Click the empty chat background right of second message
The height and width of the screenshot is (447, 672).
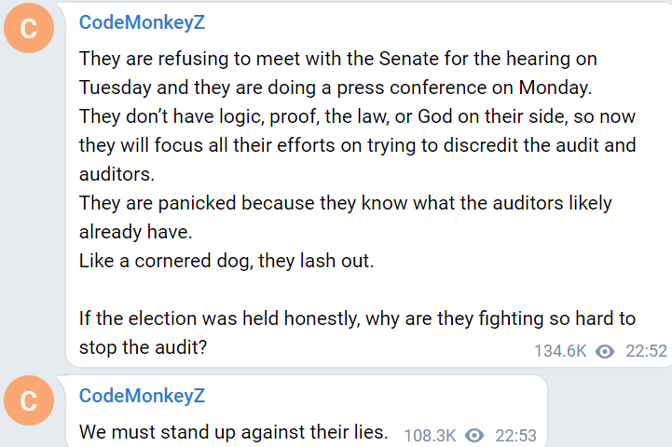click(606, 410)
